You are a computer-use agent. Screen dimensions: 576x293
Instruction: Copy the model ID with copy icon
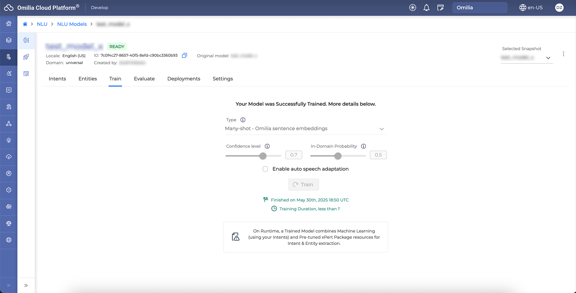(x=184, y=56)
